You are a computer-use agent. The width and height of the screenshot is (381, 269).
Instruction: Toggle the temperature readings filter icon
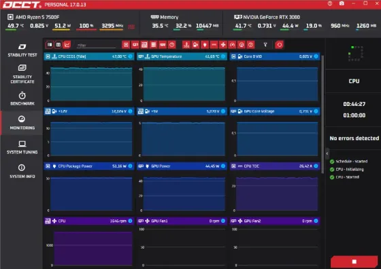[x=186, y=45]
